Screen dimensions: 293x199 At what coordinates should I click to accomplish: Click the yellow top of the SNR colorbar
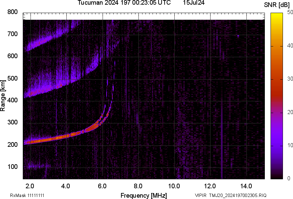[277, 15]
